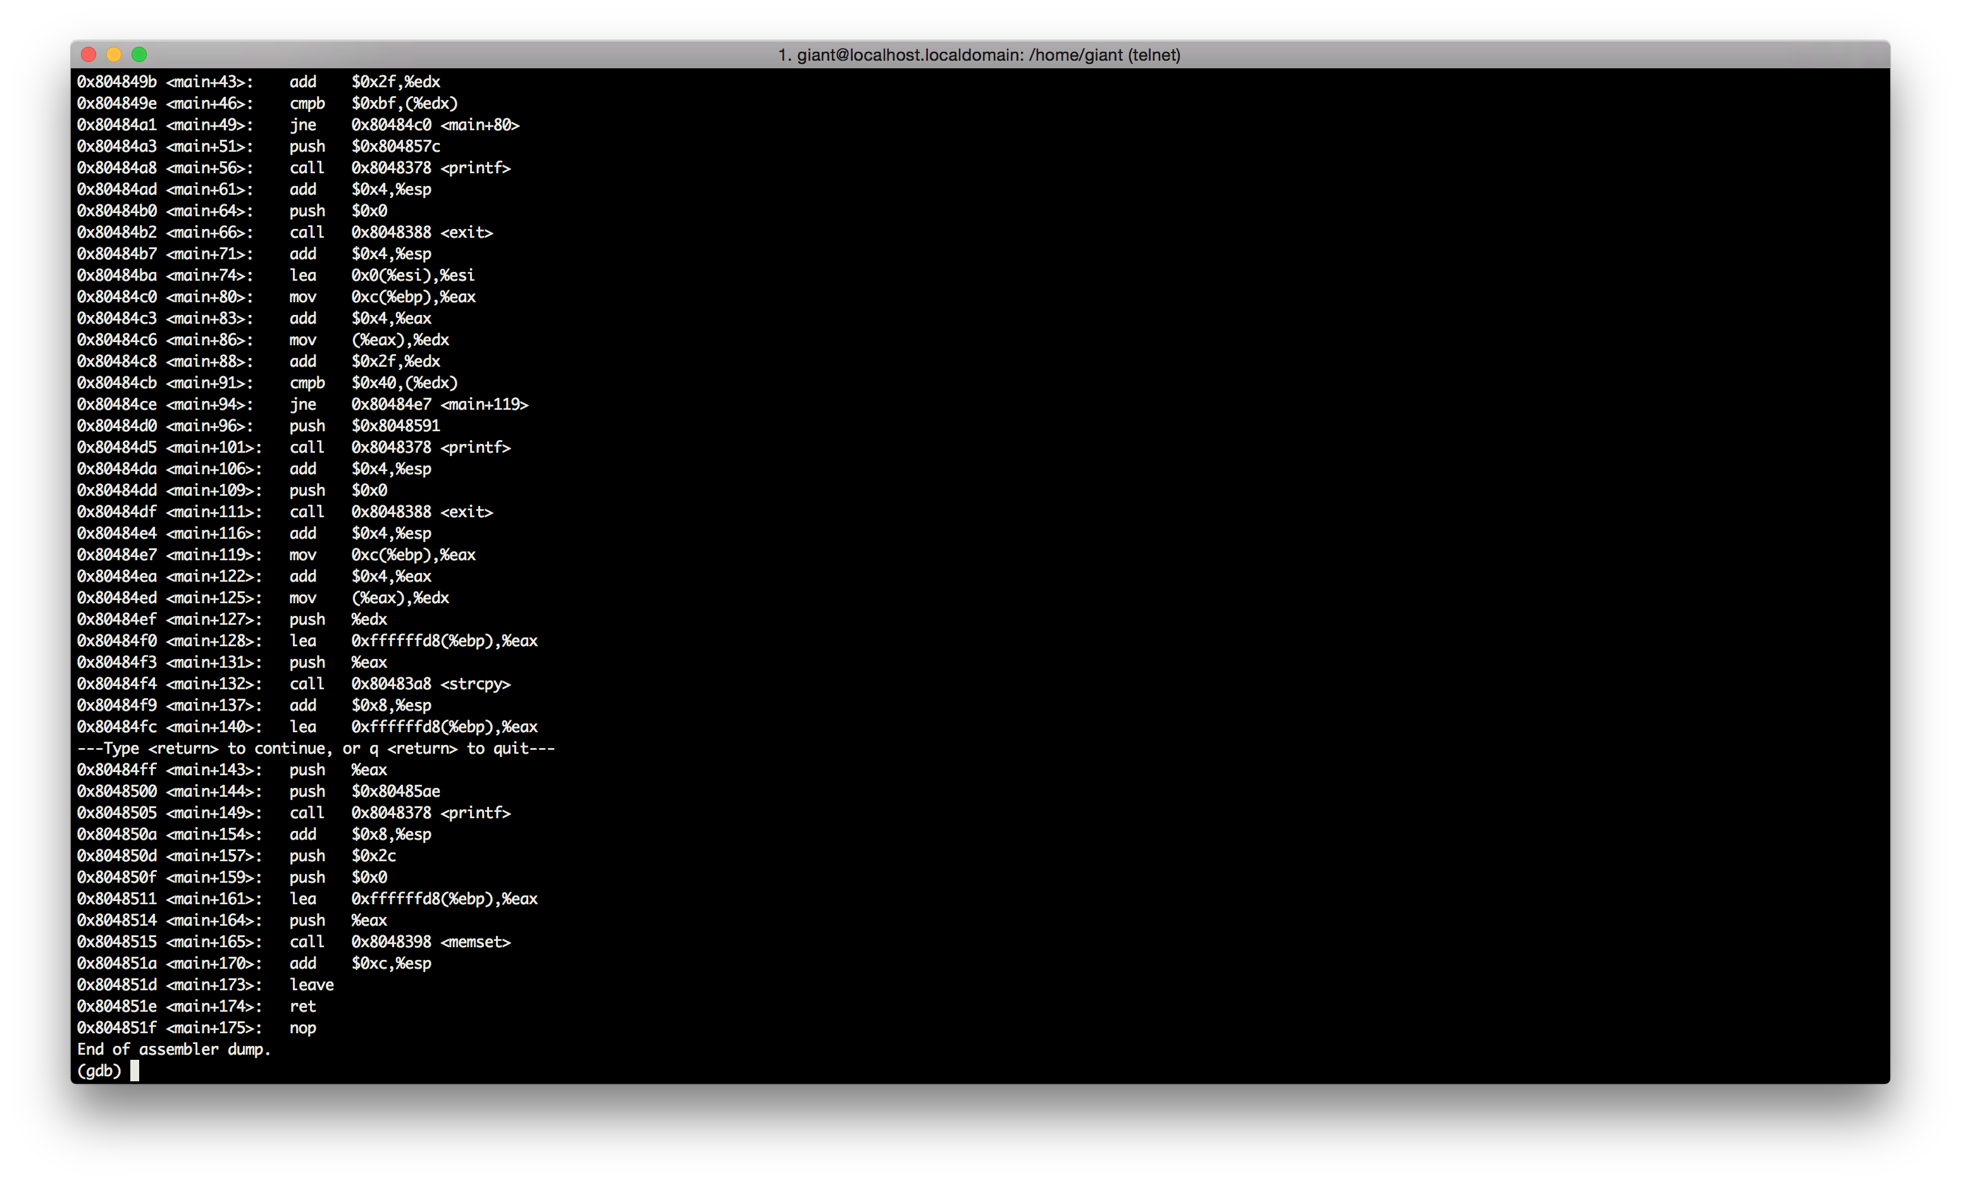Screen dimensions: 1961x1185
Task: Click the 'cmpb $0x40,(%edx)' instruction
Action: (373, 383)
